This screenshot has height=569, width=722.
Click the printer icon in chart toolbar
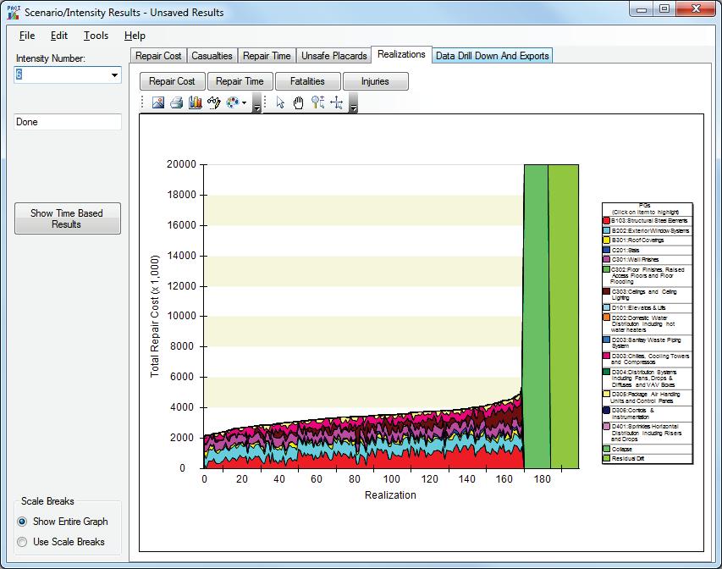coord(176,102)
